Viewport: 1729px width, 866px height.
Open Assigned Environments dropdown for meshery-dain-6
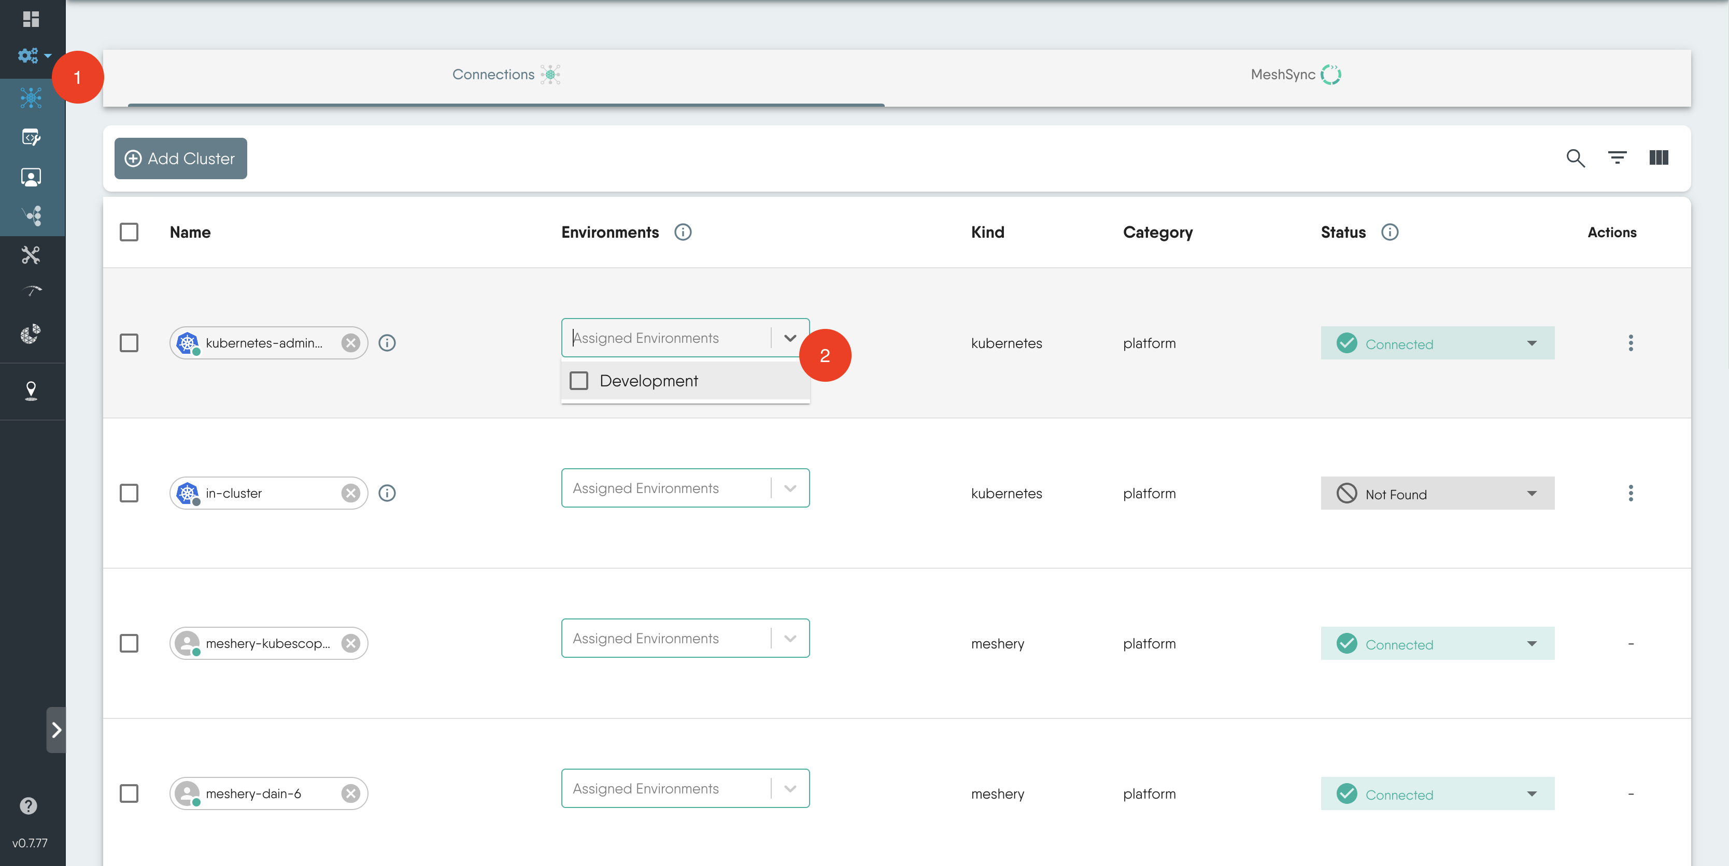(790, 789)
